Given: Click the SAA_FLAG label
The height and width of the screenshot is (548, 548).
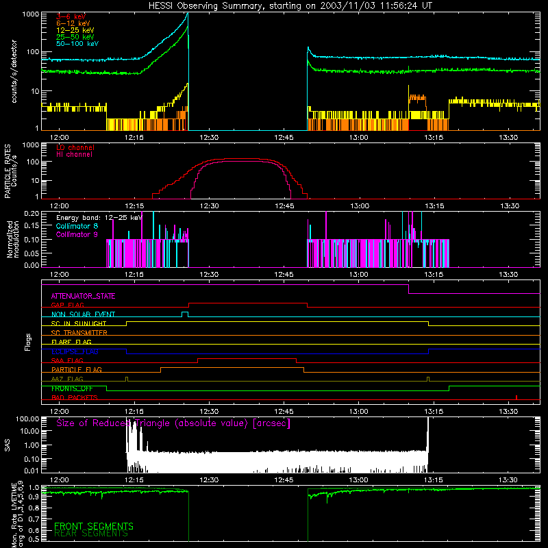Looking at the screenshot, I should point(67,360).
